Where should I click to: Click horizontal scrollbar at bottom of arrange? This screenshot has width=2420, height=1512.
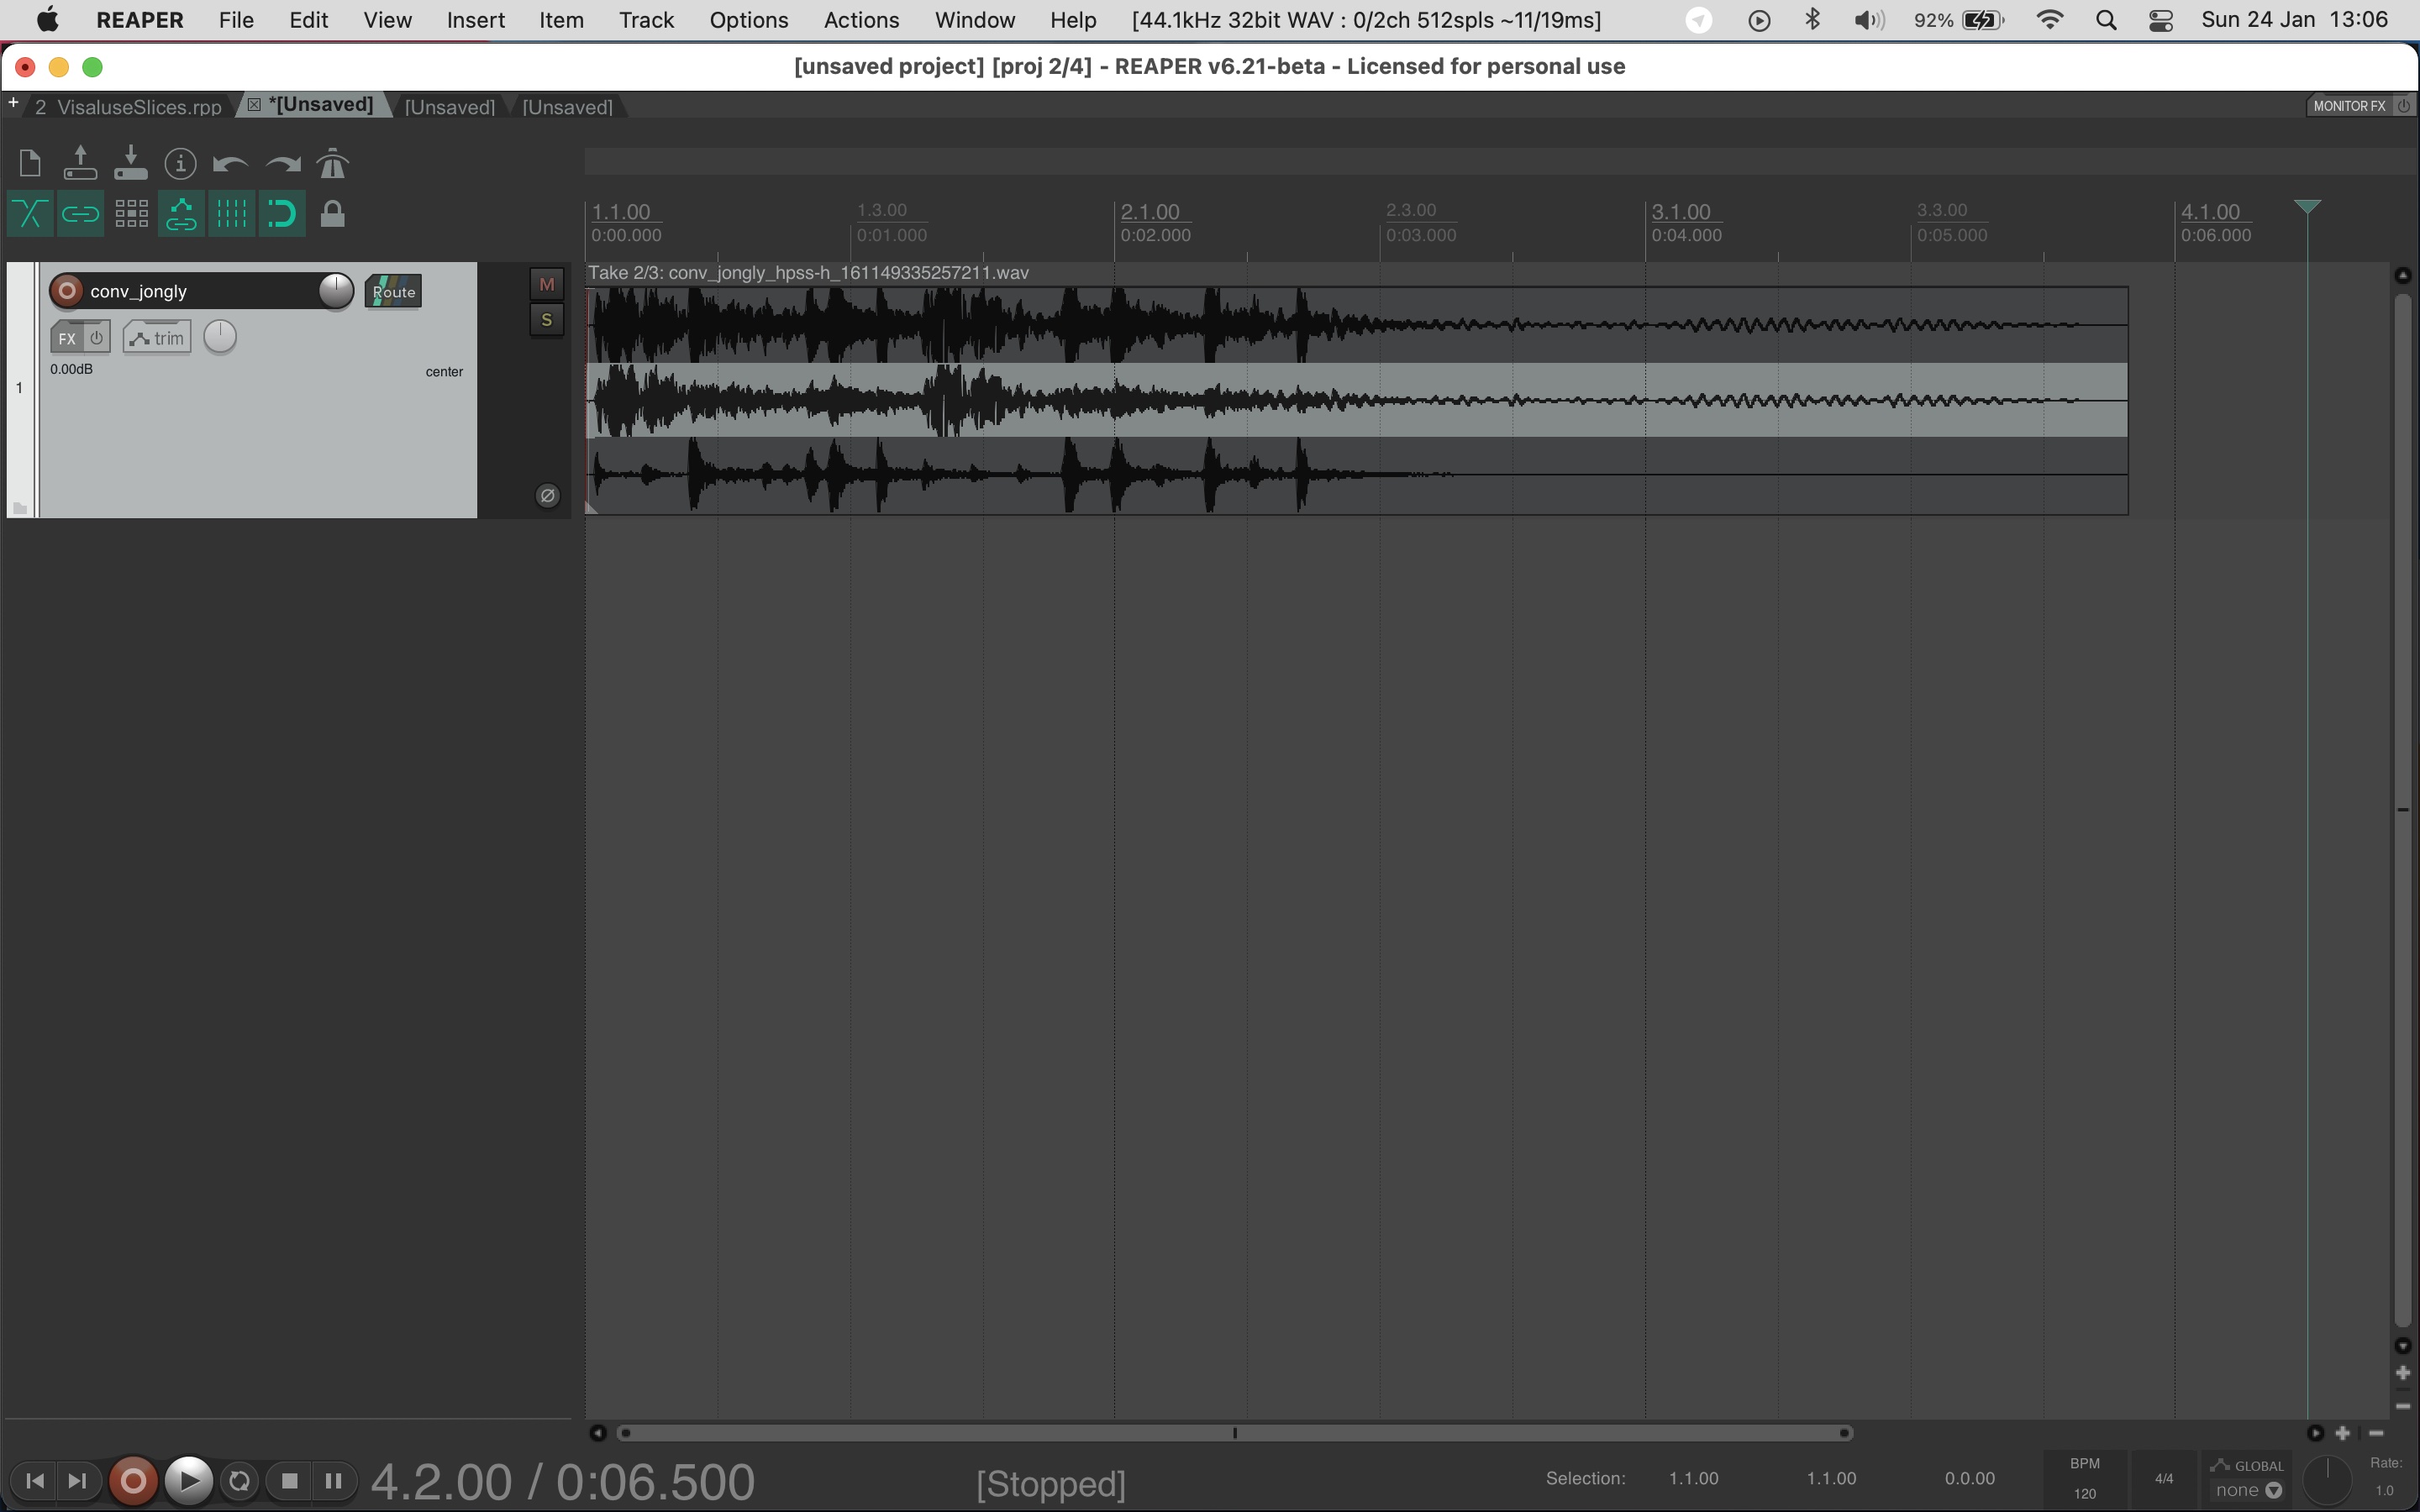pyautogui.click(x=1234, y=1433)
